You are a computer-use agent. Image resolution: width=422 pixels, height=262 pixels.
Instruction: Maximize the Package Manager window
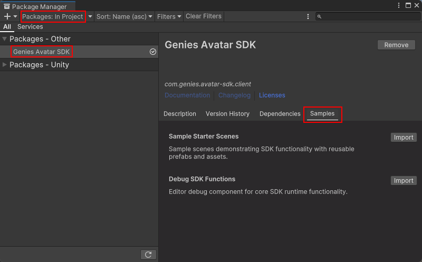(408, 5)
